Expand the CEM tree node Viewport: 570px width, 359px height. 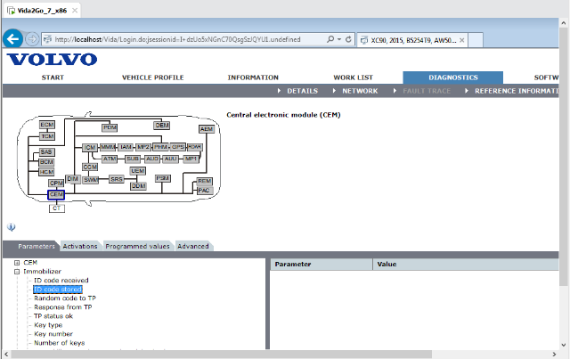point(17,263)
